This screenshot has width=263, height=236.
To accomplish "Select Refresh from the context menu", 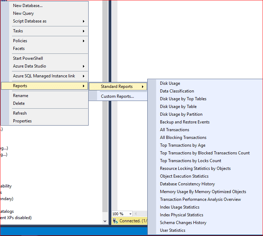I will [x=20, y=113].
